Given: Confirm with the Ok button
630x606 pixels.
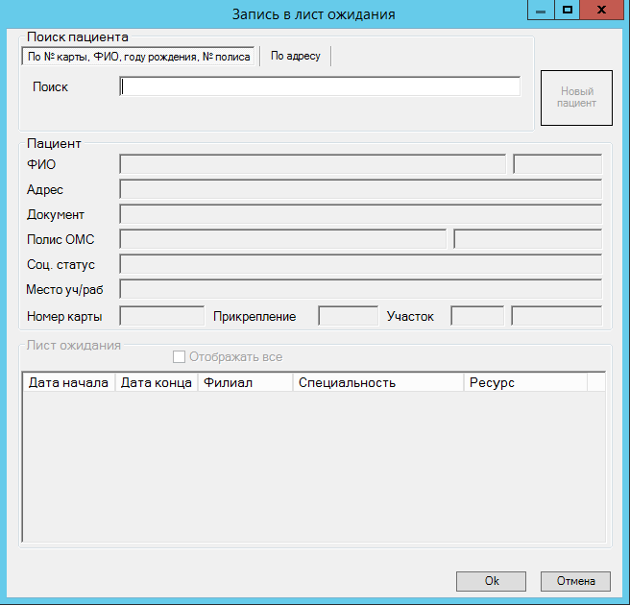Looking at the screenshot, I should [491, 581].
